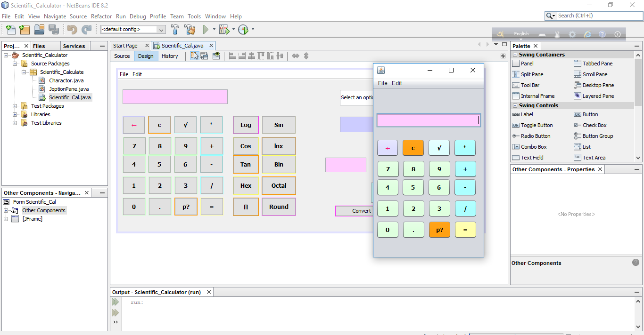Open the default config dropdown
Image resolution: width=644 pixels, height=335 pixels.
pos(161,29)
